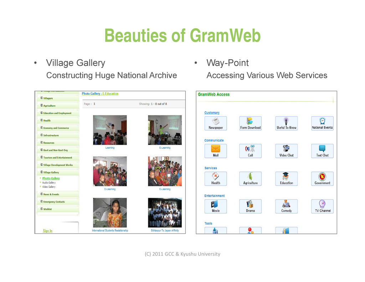Click the GramWeb Access title
Viewport: 365px width, 282px height.
tap(214, 94)
